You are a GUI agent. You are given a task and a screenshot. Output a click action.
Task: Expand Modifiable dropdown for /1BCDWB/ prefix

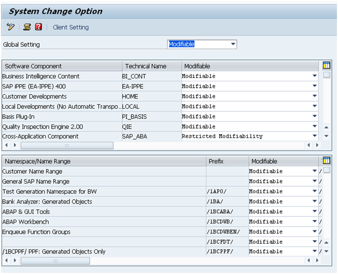pos(314,221)
